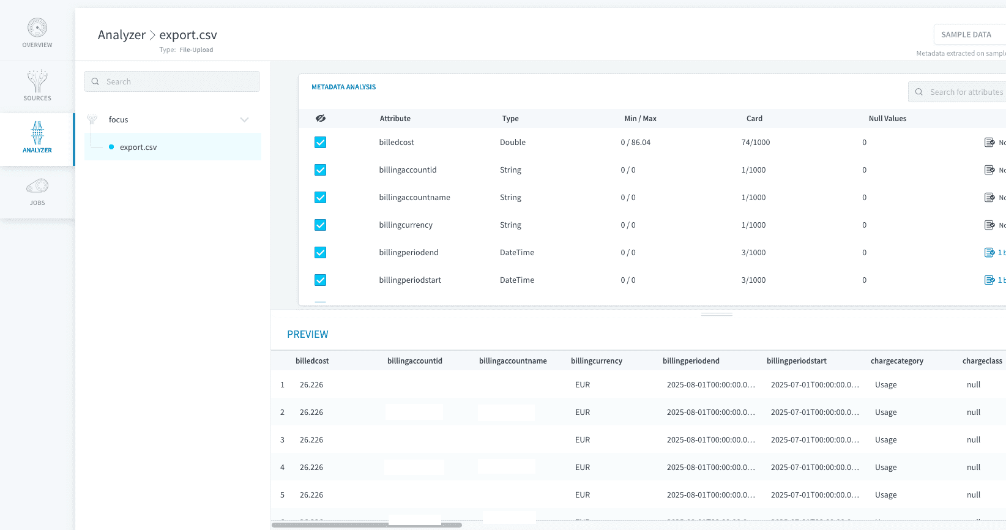The width and height of the screenshot is (1006, 530).
Task: Click the preview billedcost column header
Action: [312, 361]
